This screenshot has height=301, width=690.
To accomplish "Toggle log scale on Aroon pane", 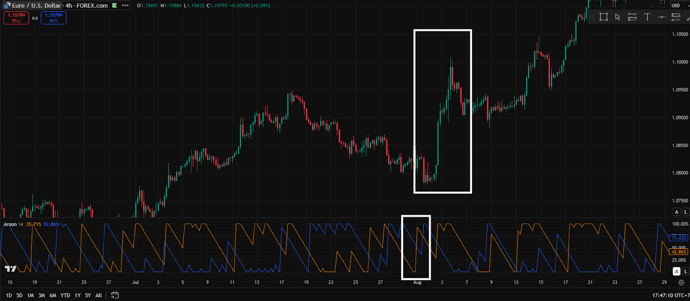I will coord(685,271).
